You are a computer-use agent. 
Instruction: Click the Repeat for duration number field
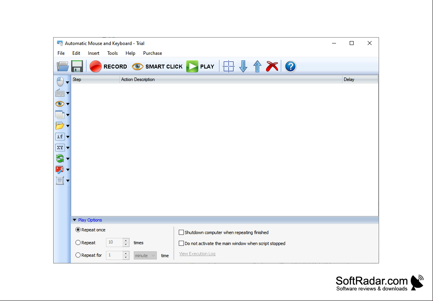(x=114, y=255)
